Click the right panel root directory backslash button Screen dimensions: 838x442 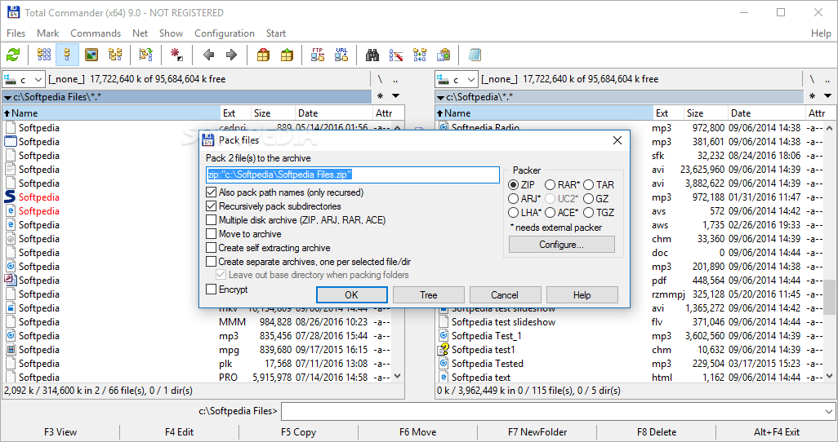(813, 80)
